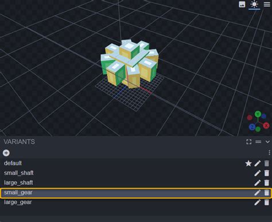Screen dimensions: 272x222
Task: Select the default variant row
Action: click(136, 163)
